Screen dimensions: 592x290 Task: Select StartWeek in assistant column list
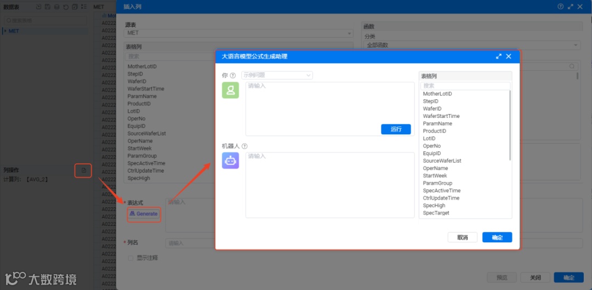pos(435,175)
